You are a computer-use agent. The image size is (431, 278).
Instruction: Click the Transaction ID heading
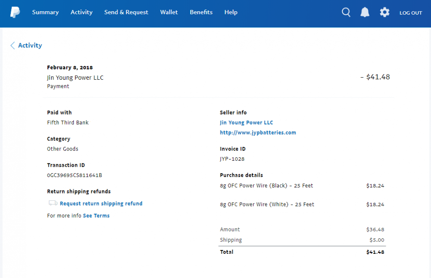(x=66, y=165)
